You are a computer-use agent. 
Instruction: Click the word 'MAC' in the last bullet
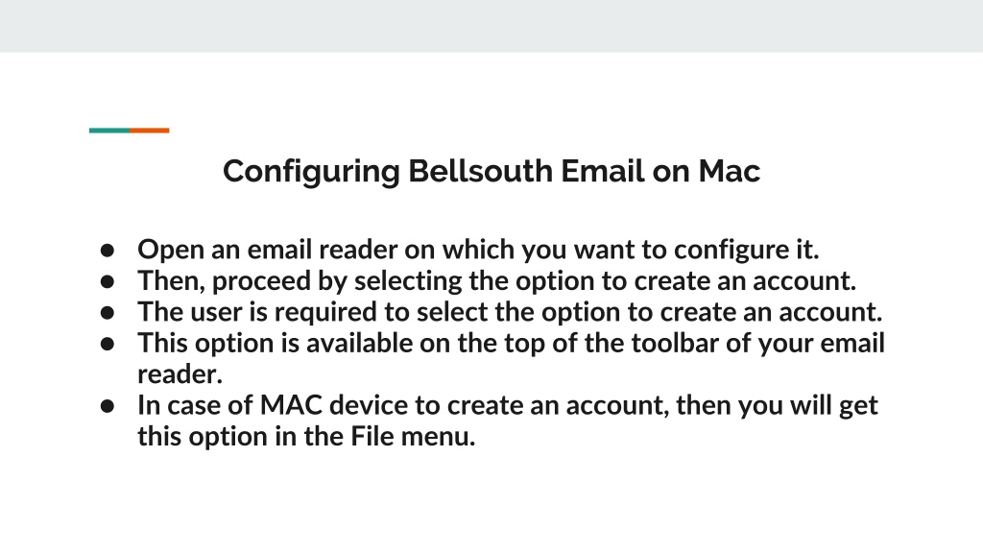pos(291,406)
